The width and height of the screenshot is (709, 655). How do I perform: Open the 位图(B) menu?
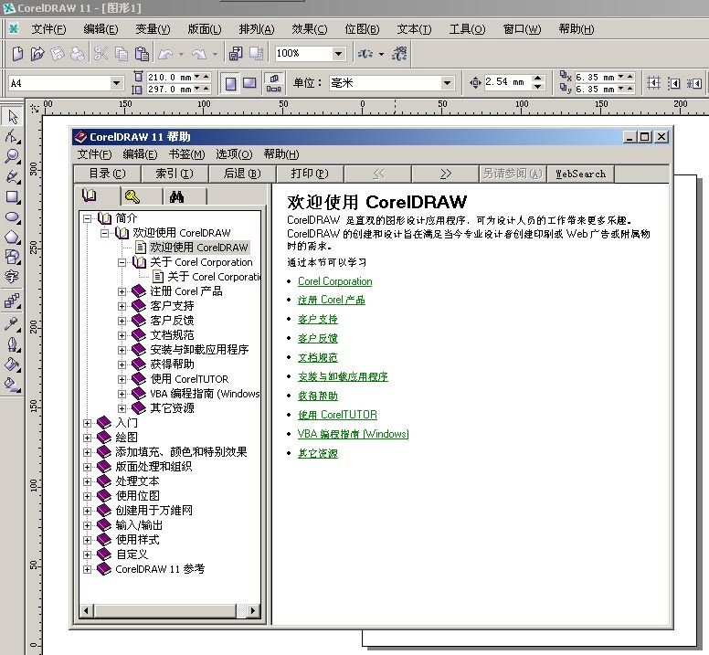pos(362,29)
